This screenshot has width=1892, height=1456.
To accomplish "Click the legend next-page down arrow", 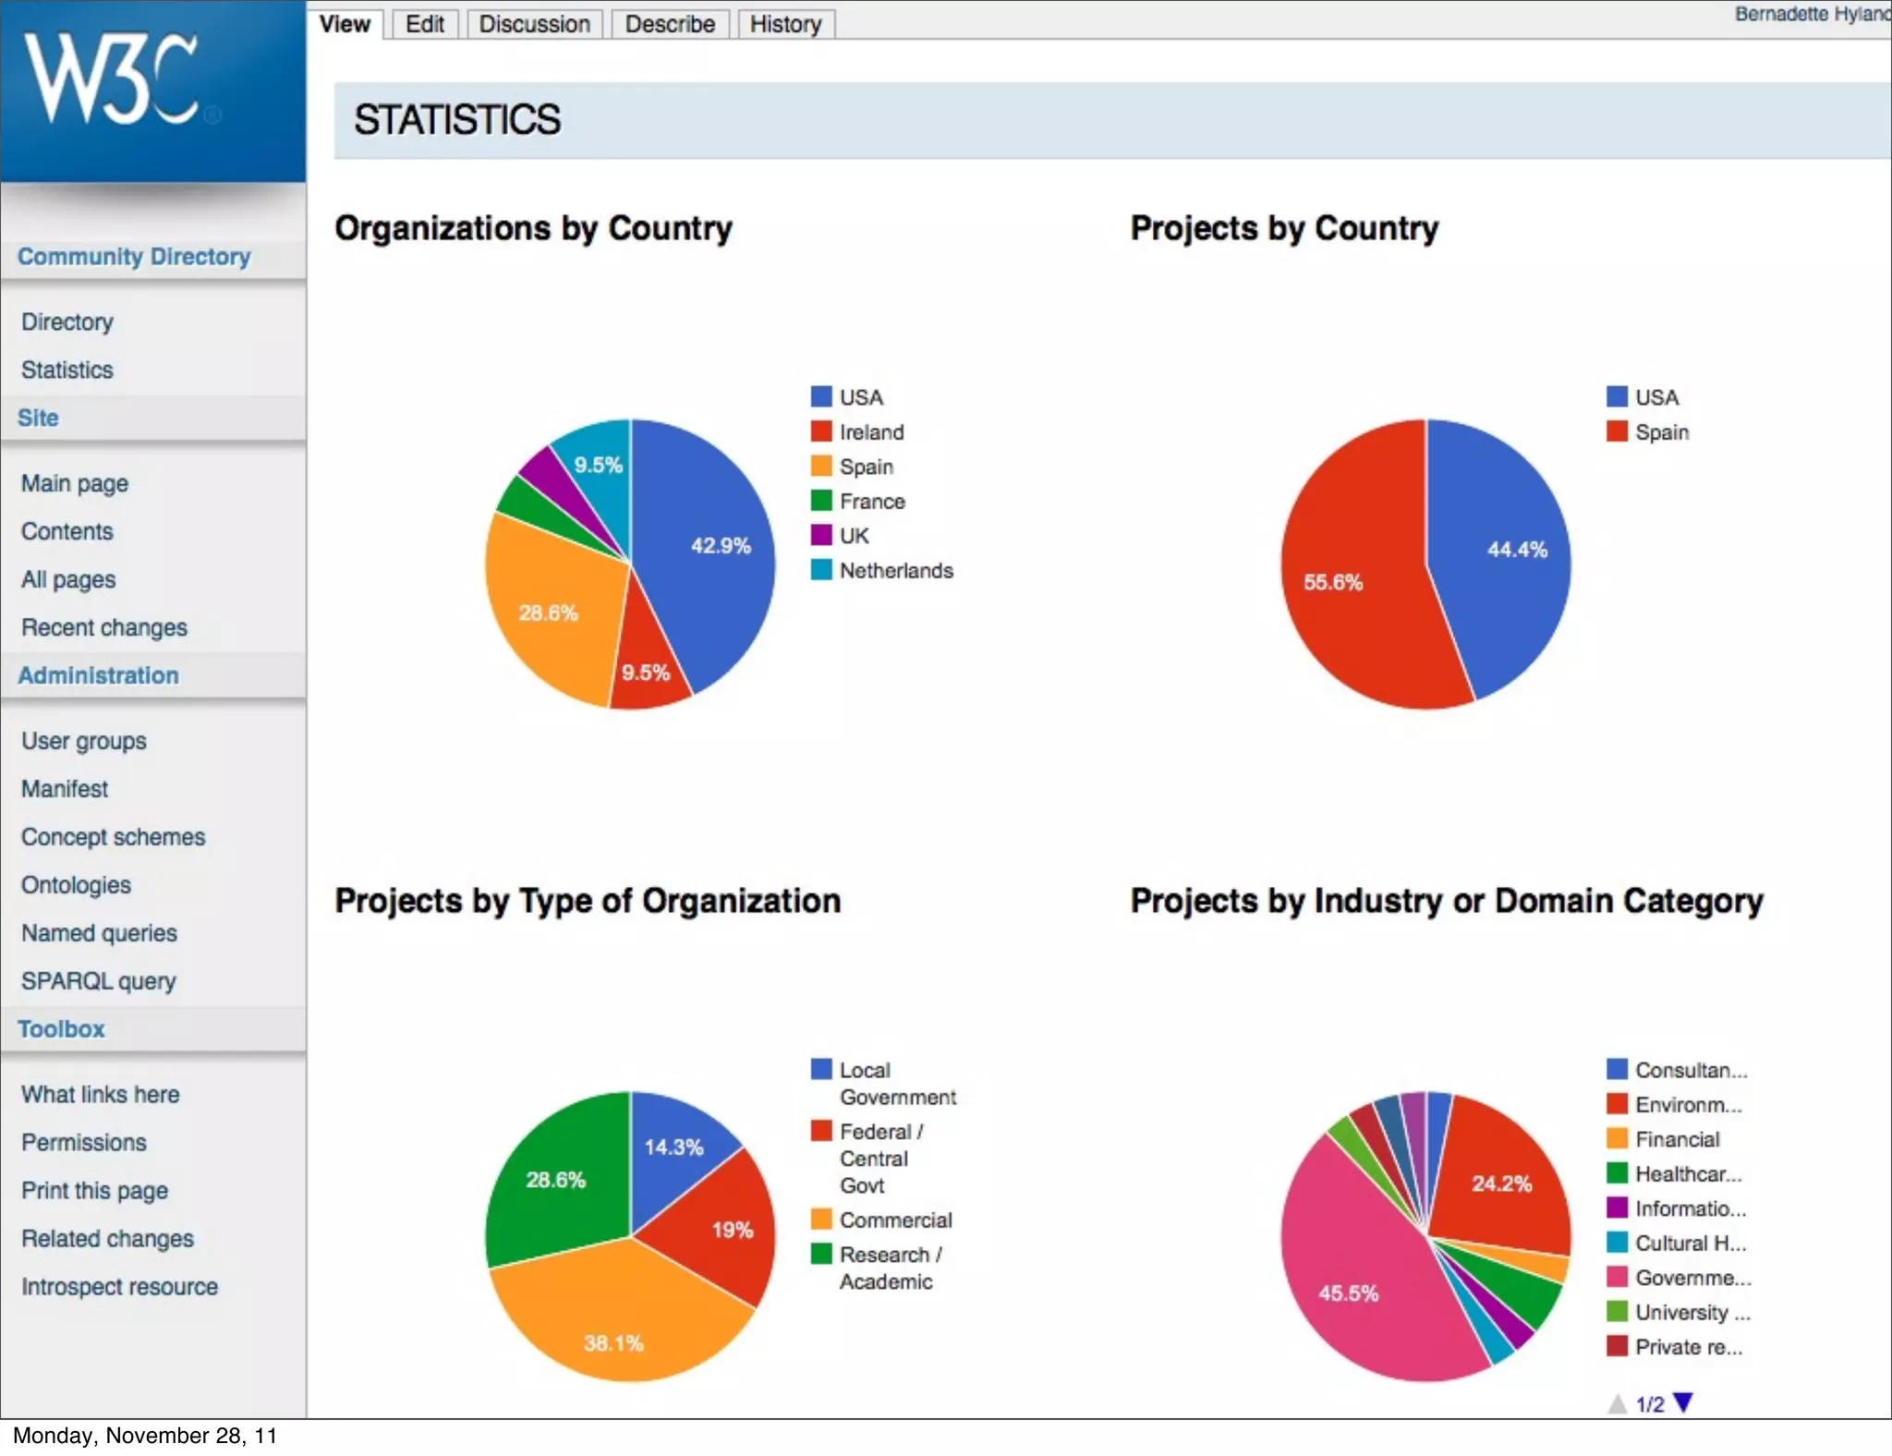I will 1682,1402.
